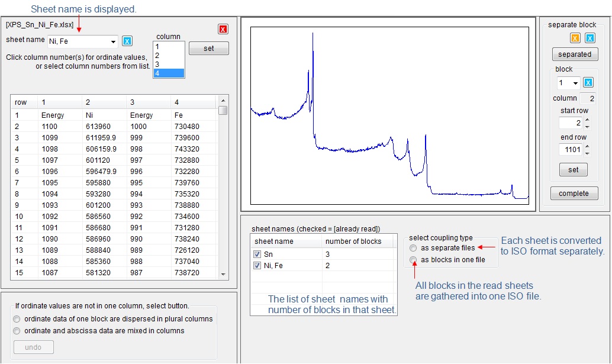
Task: Click the complete button
Action: (x=573, y=193)
